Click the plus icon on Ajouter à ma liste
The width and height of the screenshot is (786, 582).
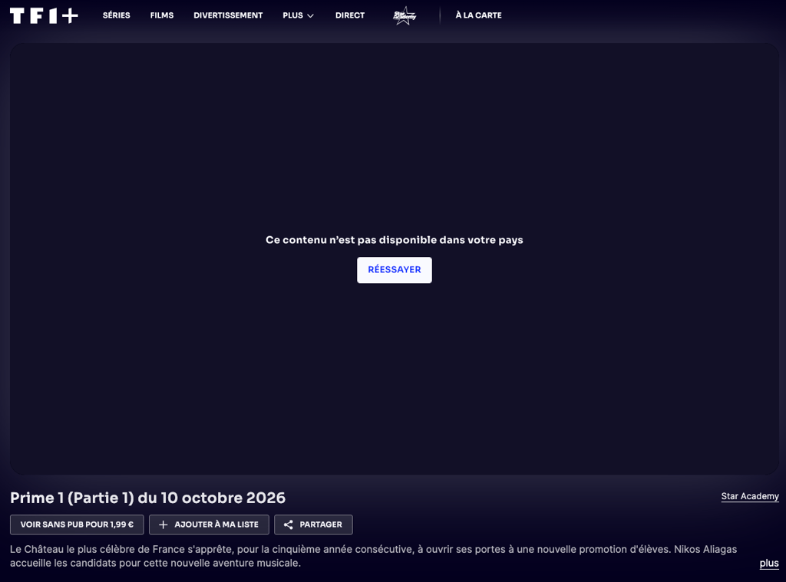pos(163,524)
